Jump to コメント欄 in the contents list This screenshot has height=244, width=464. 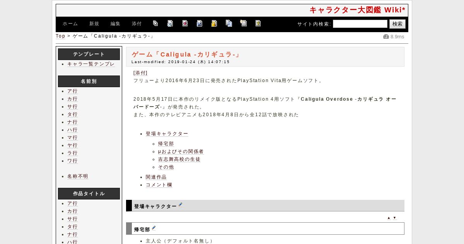[159, 185]
